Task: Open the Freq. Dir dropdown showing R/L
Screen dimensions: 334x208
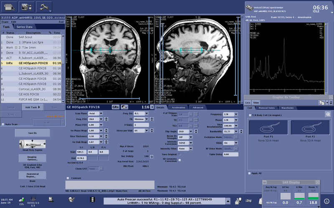Action: coord(147,113)
